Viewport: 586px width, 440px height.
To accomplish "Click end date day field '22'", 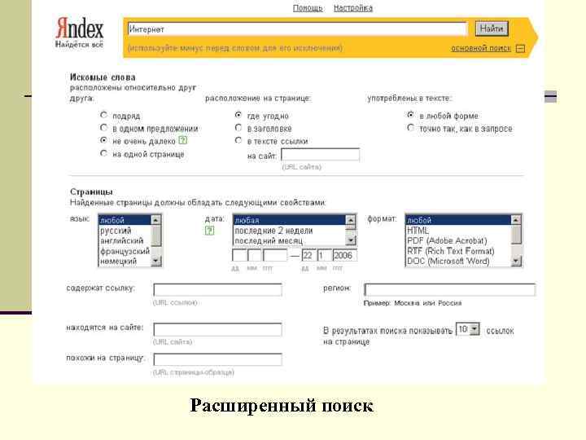I will 309,256.
